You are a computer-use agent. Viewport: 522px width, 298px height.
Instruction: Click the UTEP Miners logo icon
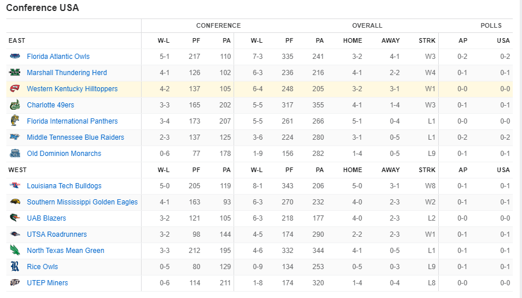coord(15,282)
